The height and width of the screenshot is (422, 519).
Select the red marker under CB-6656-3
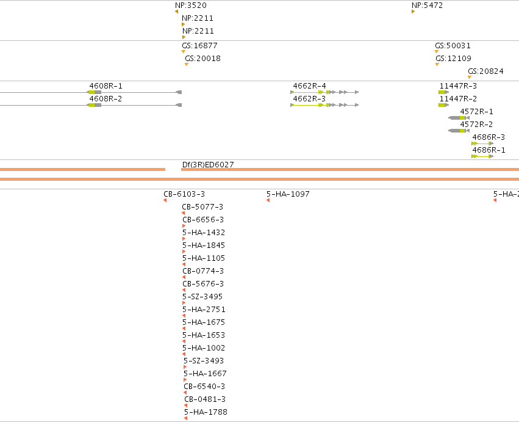(184, 226)
